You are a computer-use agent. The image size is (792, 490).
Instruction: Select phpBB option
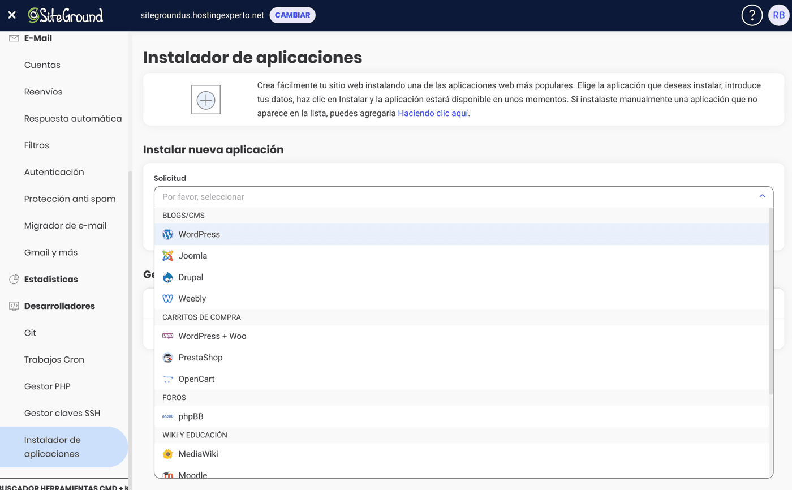tap(462, 416)
